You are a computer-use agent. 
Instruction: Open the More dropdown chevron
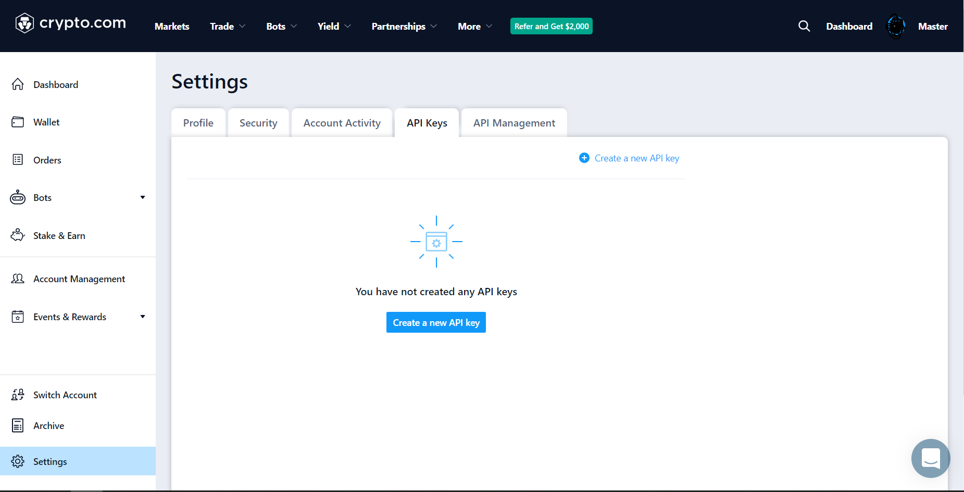point(489,26)
